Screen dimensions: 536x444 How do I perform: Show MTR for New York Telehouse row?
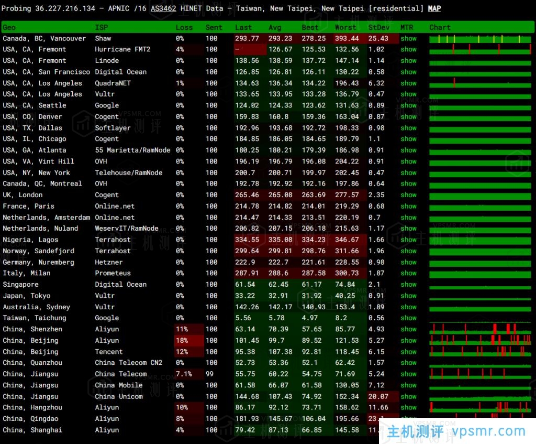(x=408, y=172)
